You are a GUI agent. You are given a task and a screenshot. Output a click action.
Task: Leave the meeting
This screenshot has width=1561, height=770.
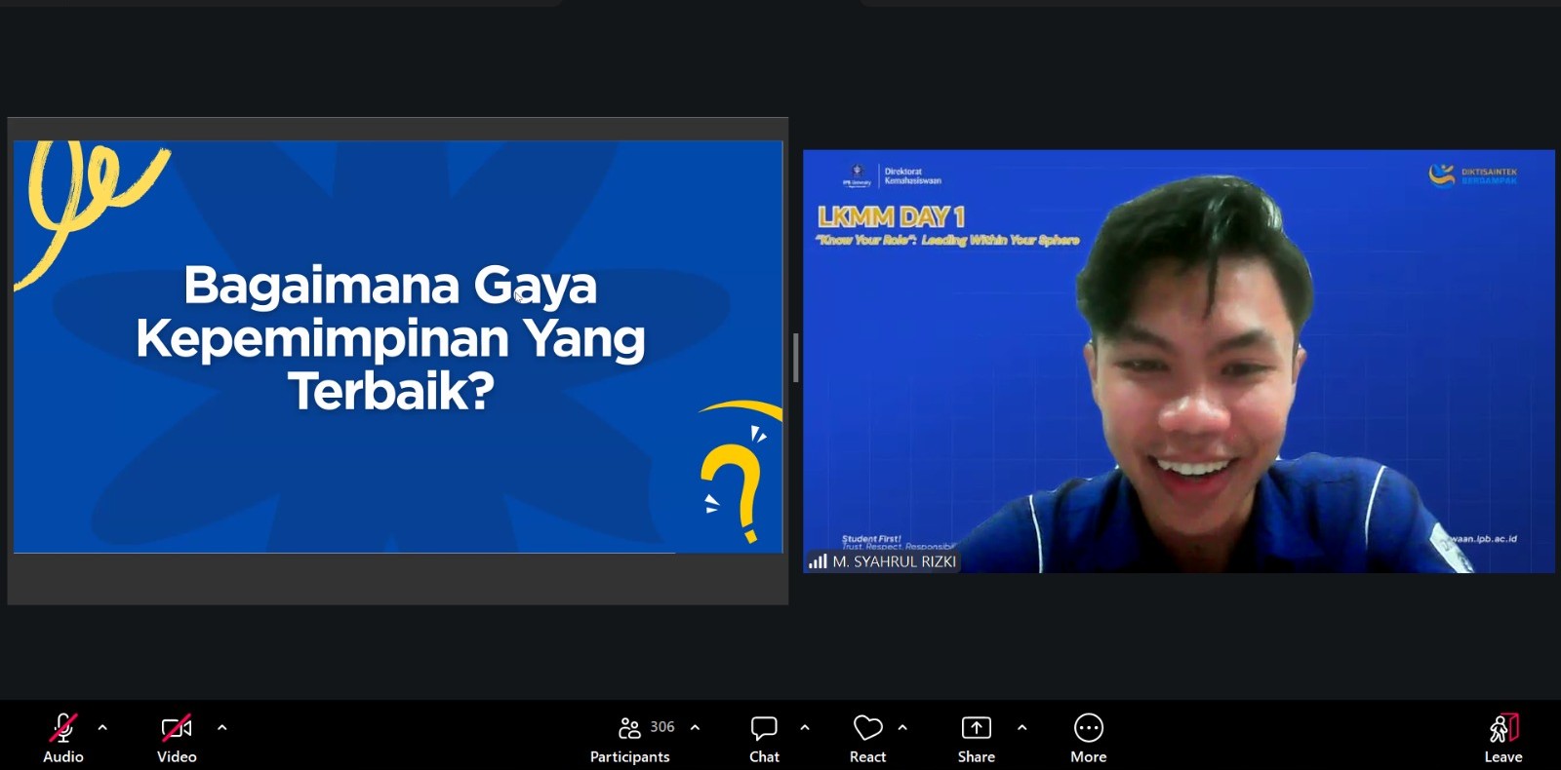pos(1503,739)
